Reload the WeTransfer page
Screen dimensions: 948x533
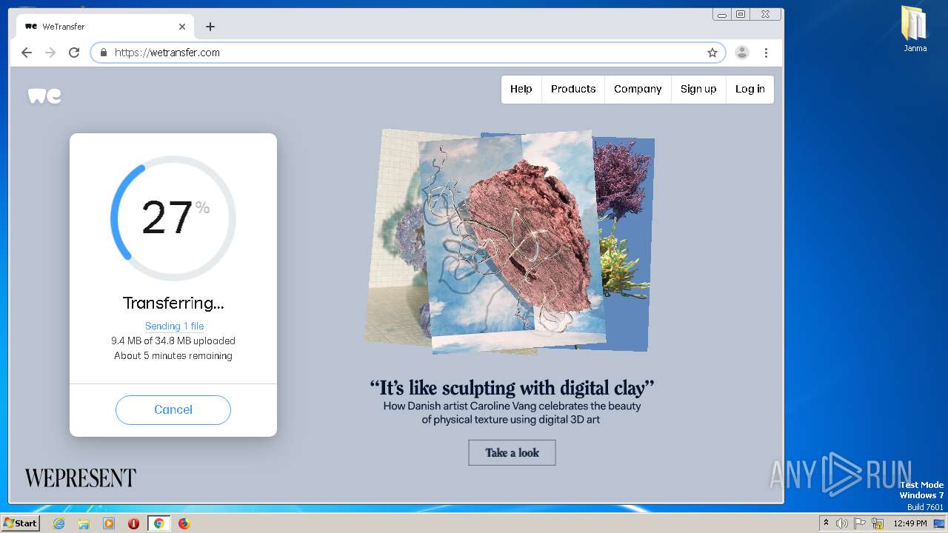click(74, 53)
